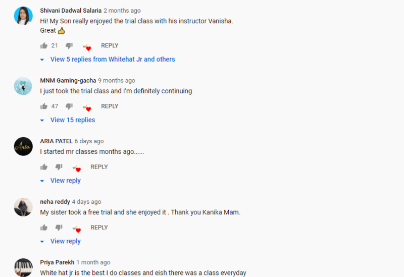Click creator heart badge on neha reddy's comment

(77, 229)
